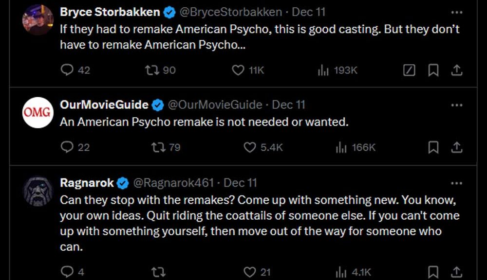The image size is (487, 280).
Task: Click Bryce Storbakken display name
Action: [110, 12]
